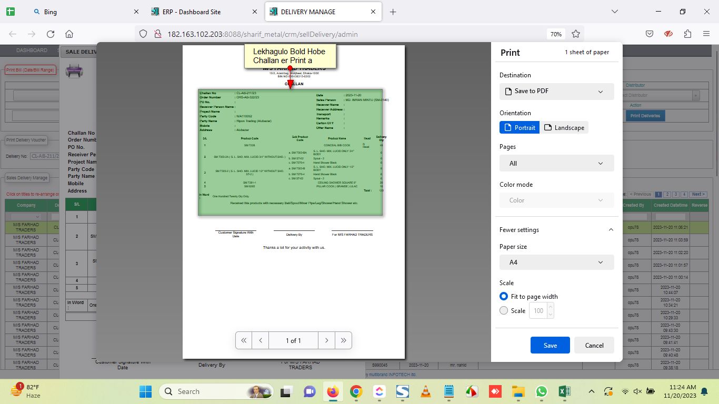Bookmark this page with the star icon

pos(576,34)
